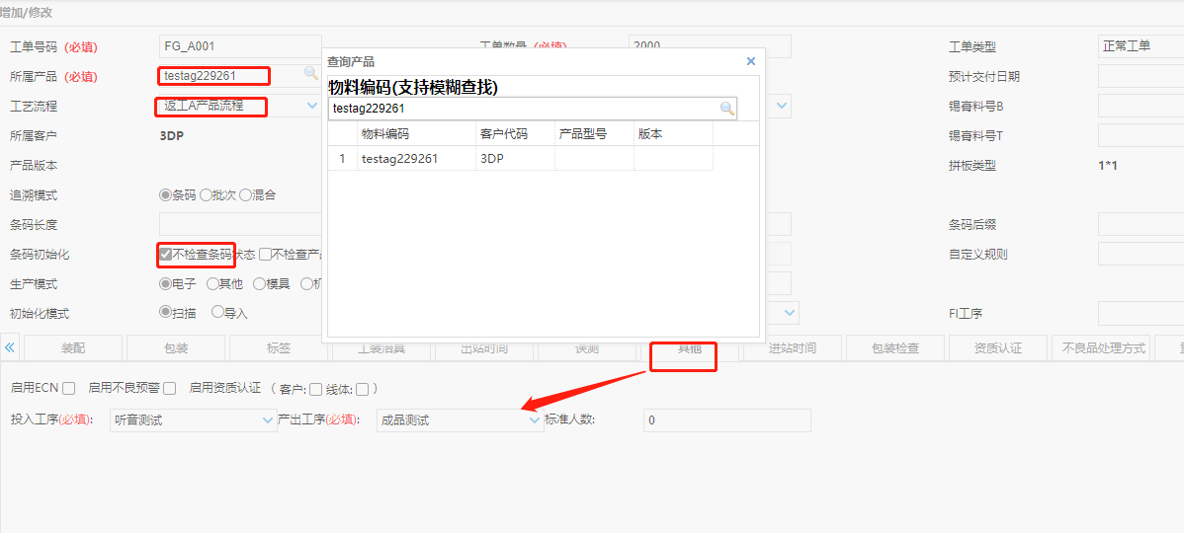Screen dimensions: 1184x533
Task: Select the 批次 traceability radio button
Action: coord(206,195)
